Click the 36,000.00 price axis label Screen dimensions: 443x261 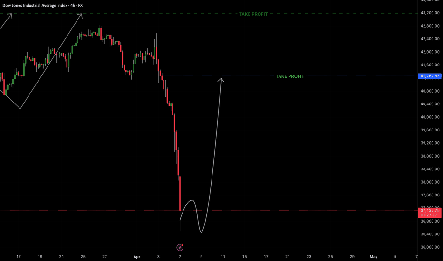point(430,247)
